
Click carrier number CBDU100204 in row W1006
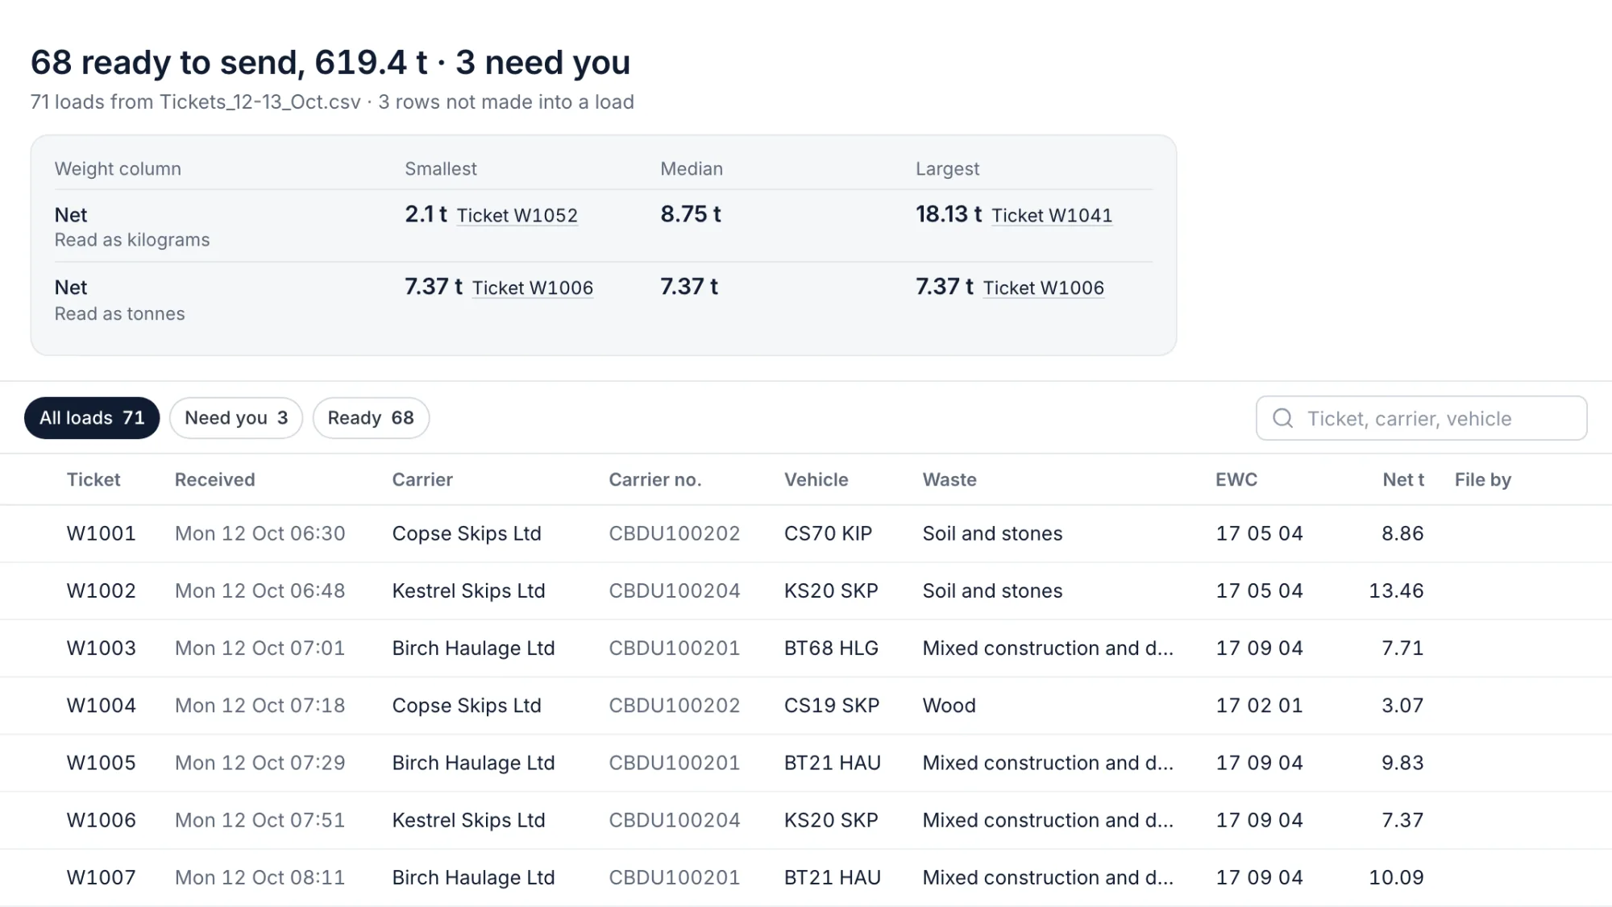pos(675,819)
